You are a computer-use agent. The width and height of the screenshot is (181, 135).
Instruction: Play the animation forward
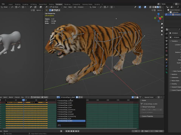coord(74,131)
